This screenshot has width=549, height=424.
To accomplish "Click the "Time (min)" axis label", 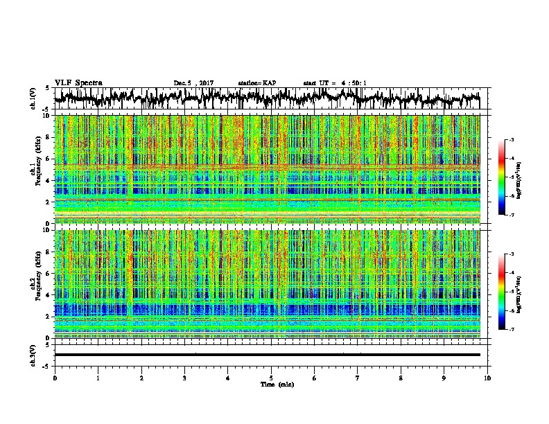I will [277, 385].
